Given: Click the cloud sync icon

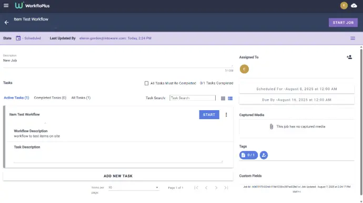Looking at the screenshot, I should tap(354, 5).
